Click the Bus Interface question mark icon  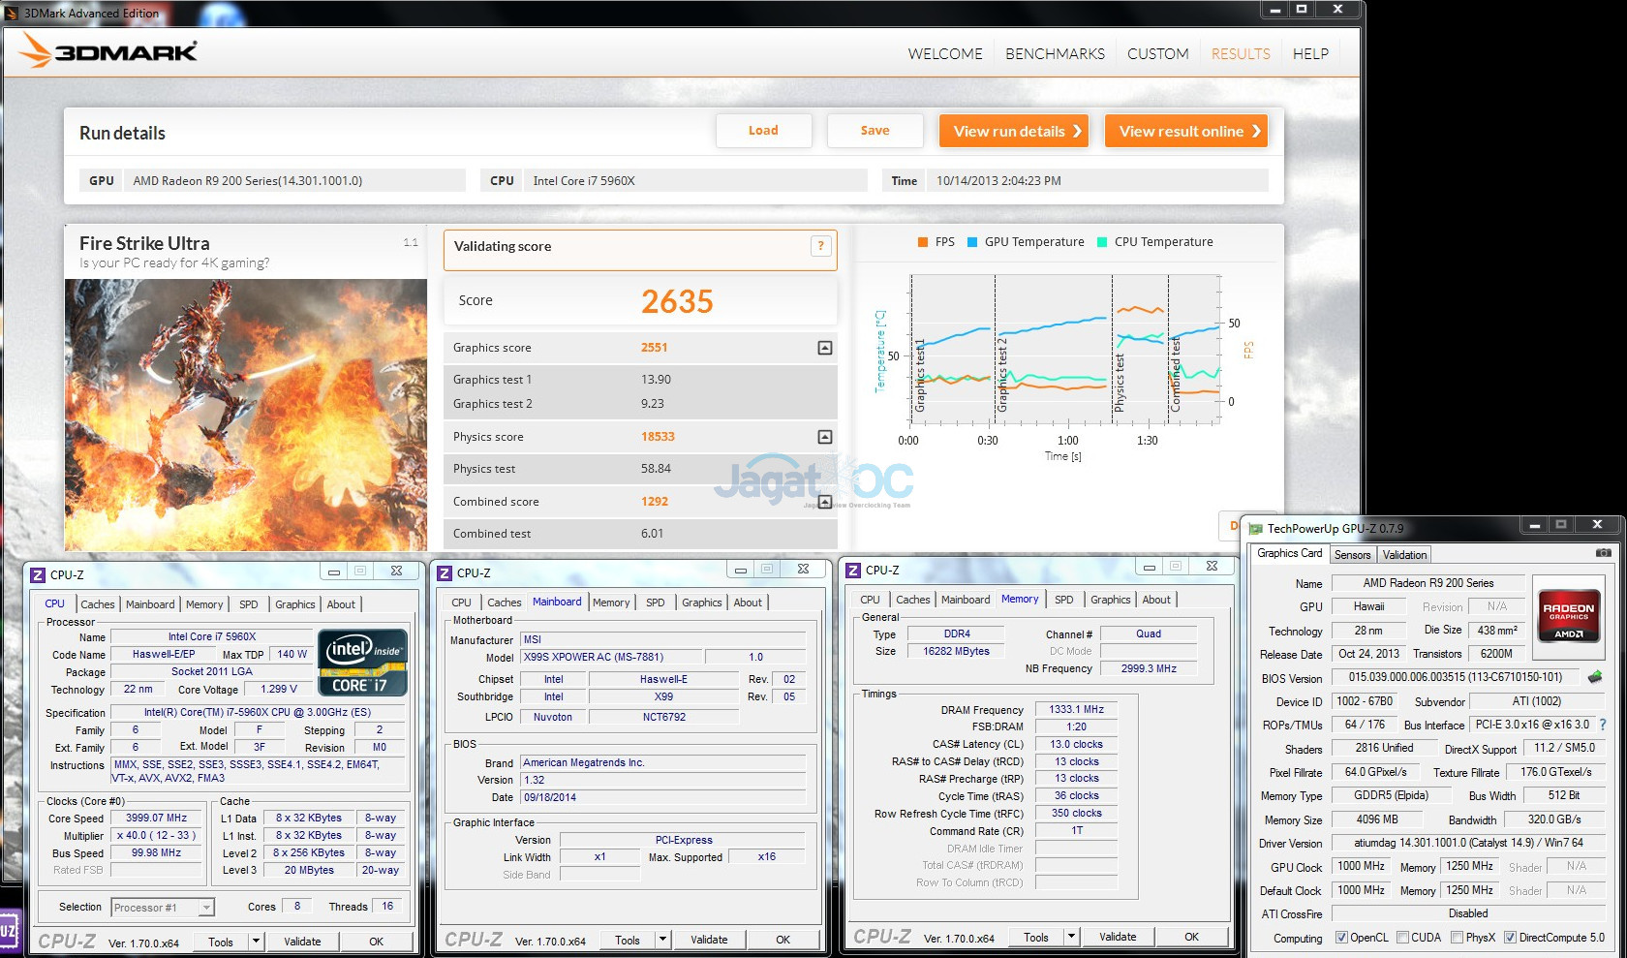pyautogui.click(x=1603, y=725)
